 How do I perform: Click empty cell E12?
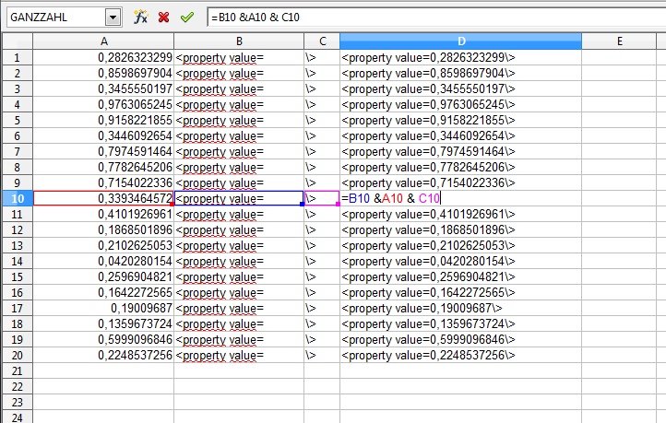pyautogui.click(x=619, y=229)
